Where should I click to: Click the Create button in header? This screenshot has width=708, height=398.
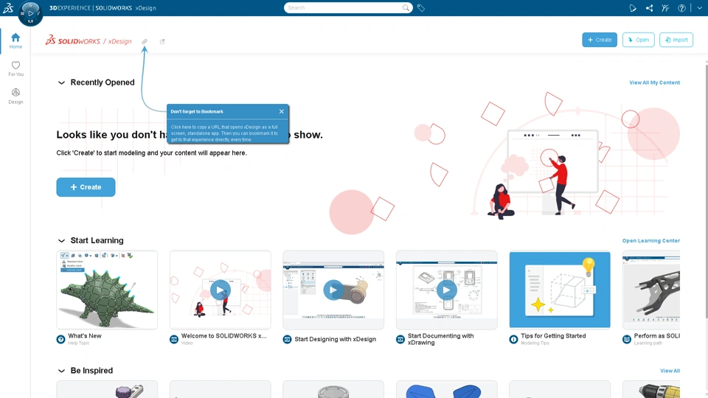[x=599, y=40]
